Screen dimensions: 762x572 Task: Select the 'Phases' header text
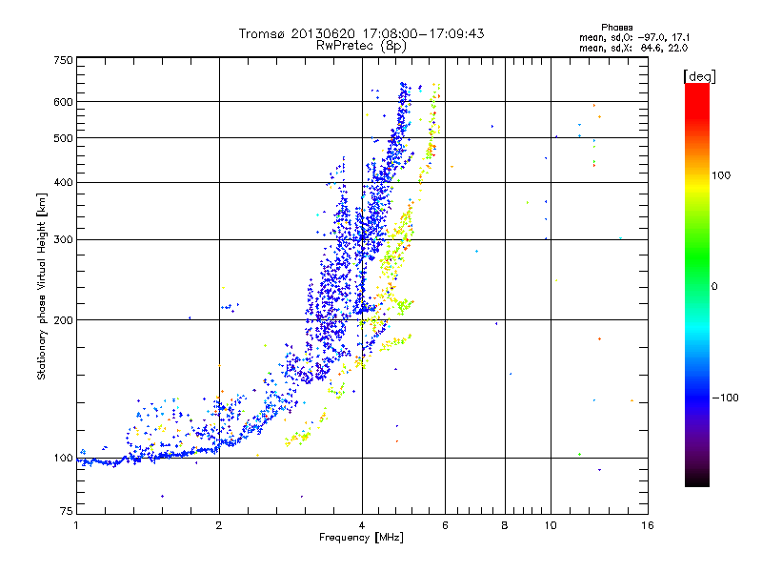[x=616, y=28]
